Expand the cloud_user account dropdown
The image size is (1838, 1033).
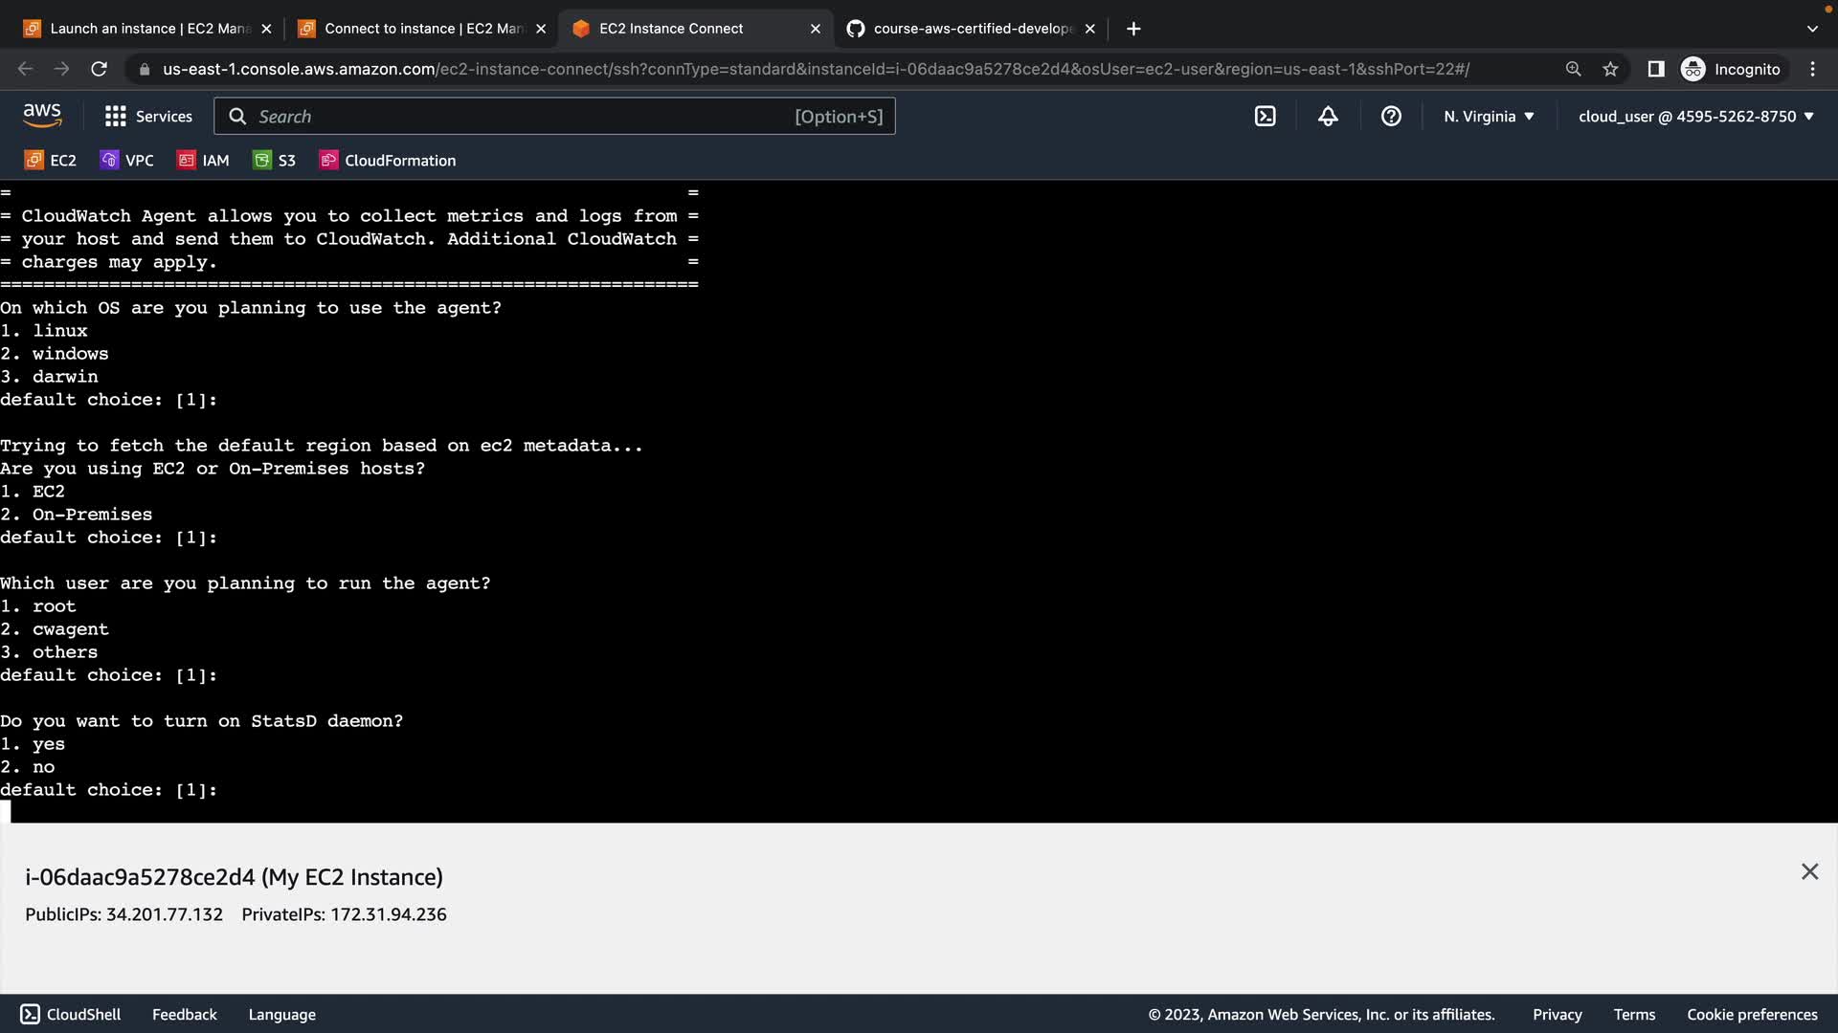(1695, 117)
